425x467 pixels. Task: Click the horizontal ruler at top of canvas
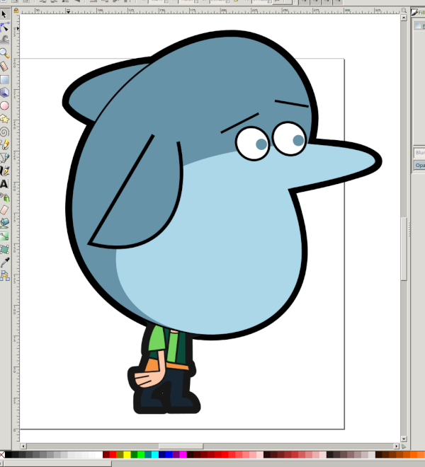coord(210,11)
